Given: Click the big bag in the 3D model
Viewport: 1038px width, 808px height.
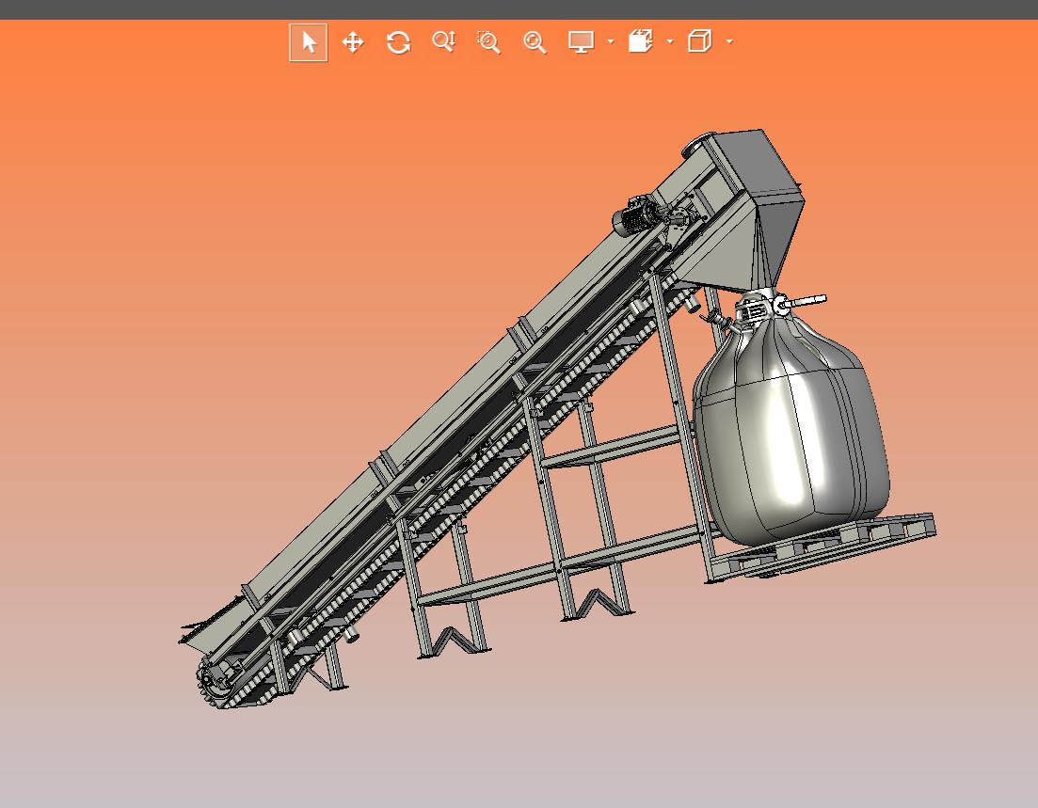Looking at the screenshot, I should [791, 430].
